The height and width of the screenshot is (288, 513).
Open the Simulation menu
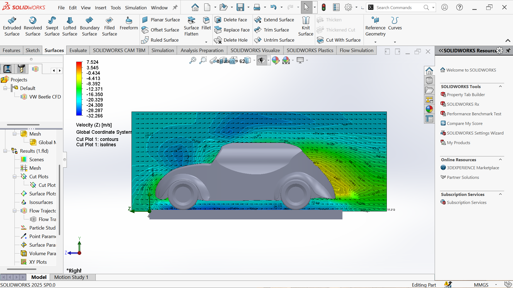tap(136, 8)
